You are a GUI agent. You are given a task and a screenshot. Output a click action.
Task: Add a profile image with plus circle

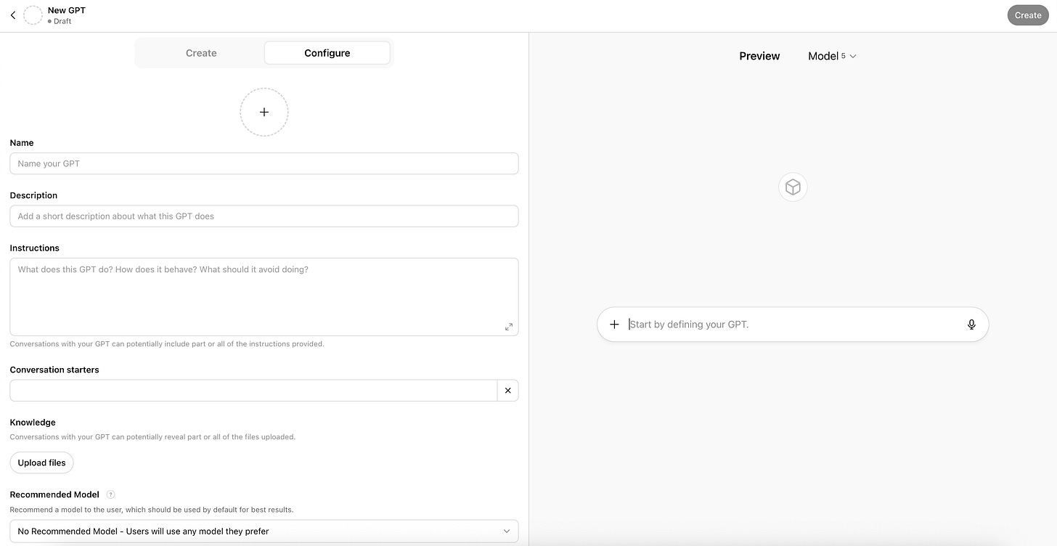(x=264, y=112)
